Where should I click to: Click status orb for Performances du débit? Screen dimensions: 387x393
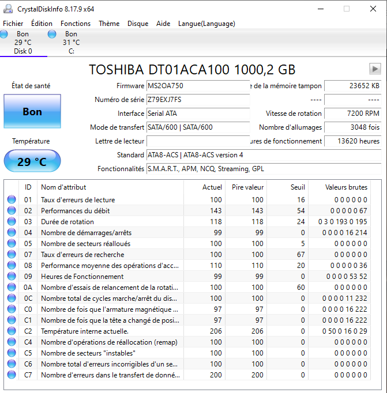click(x=12, y=210)
